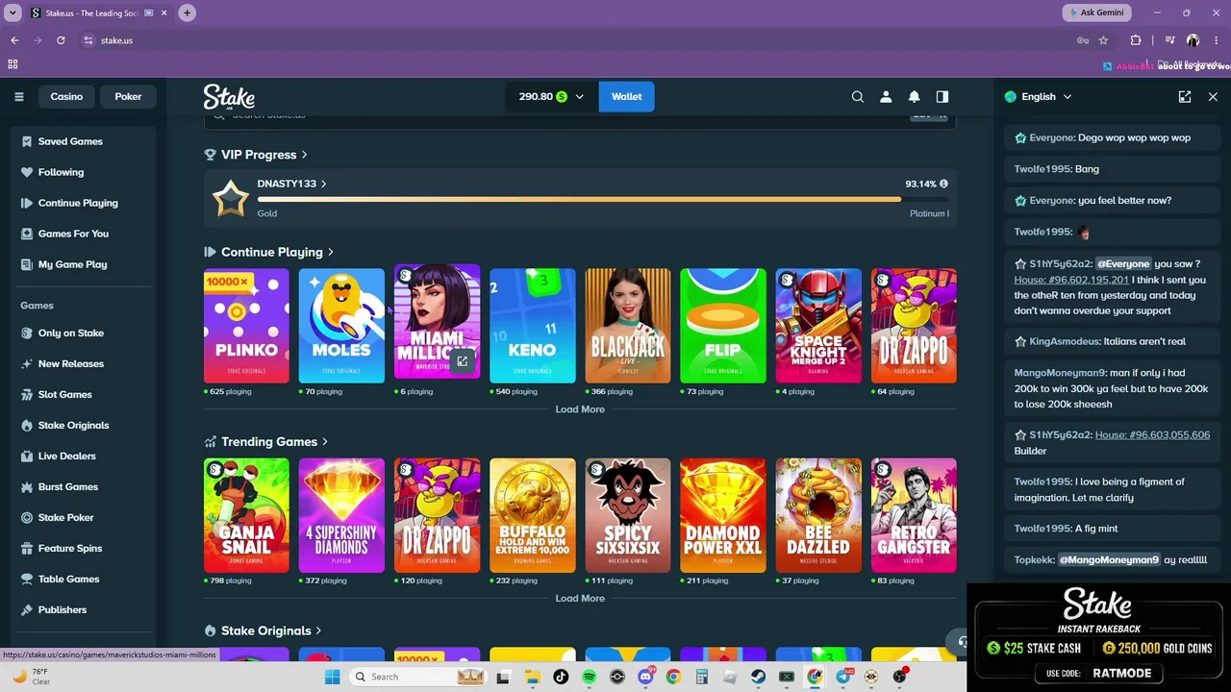Click Ask Gemini button
The height and width of the screenshot is (692, 1231).
1096,12
